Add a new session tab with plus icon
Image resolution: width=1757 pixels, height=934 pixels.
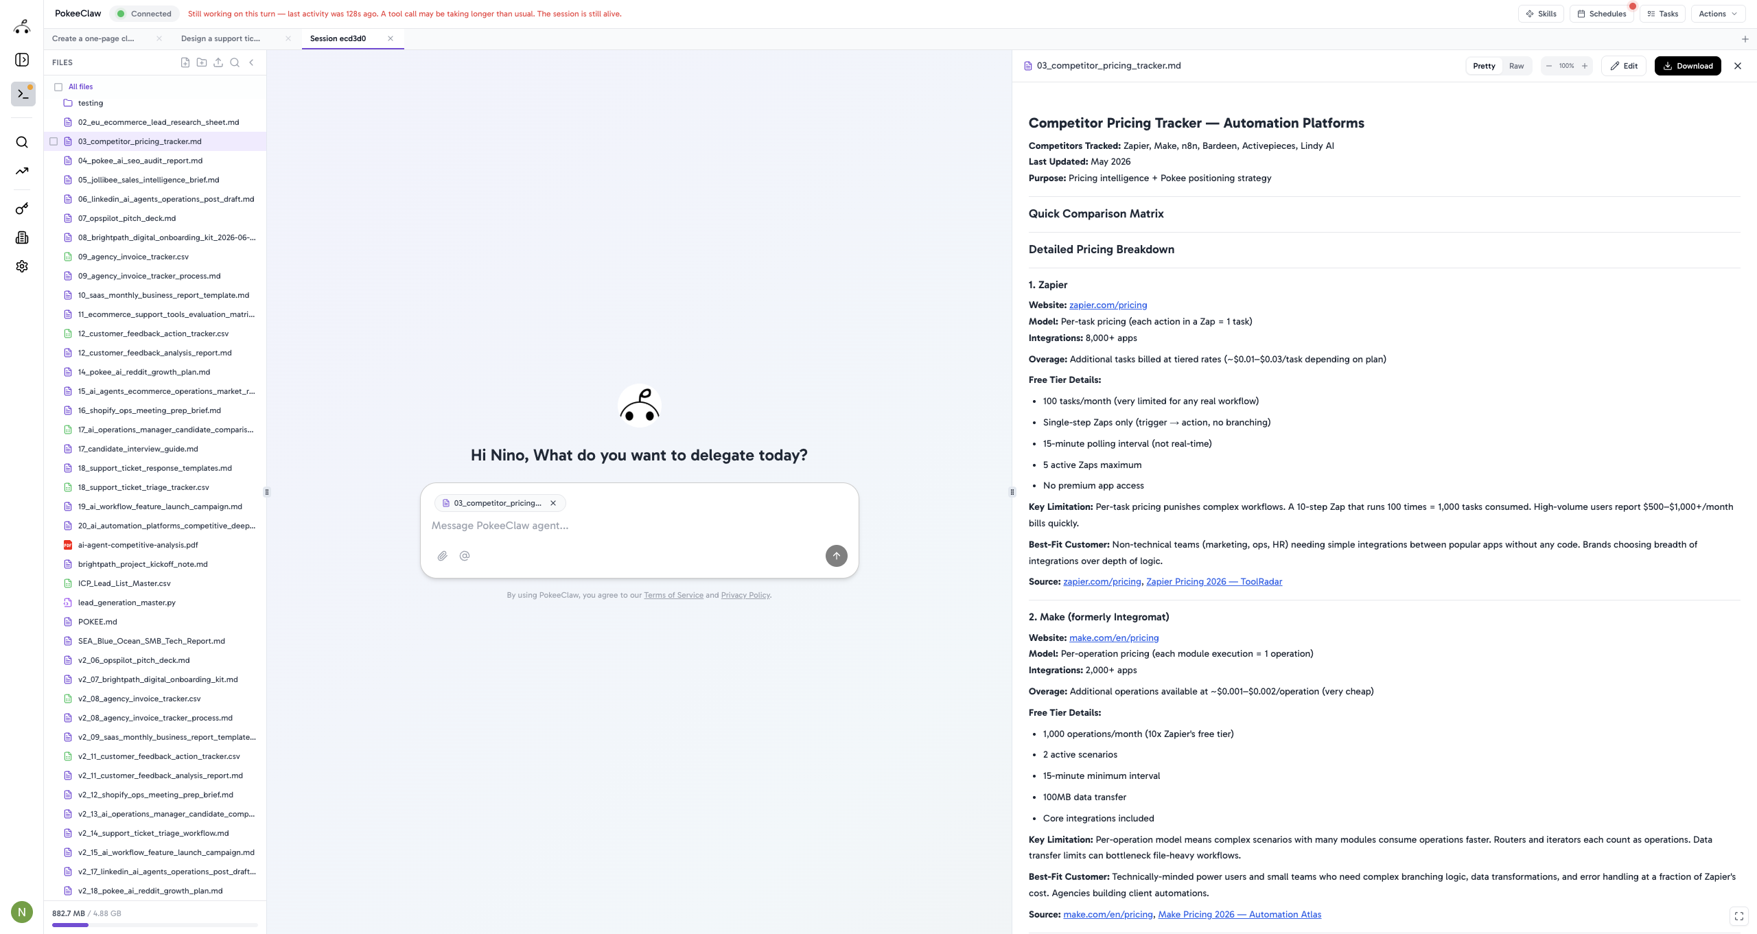(1745, 39)
